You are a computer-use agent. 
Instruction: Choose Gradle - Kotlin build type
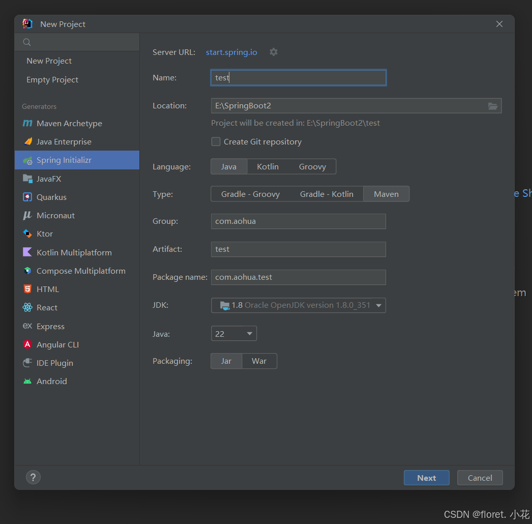[x=327, y=194]
